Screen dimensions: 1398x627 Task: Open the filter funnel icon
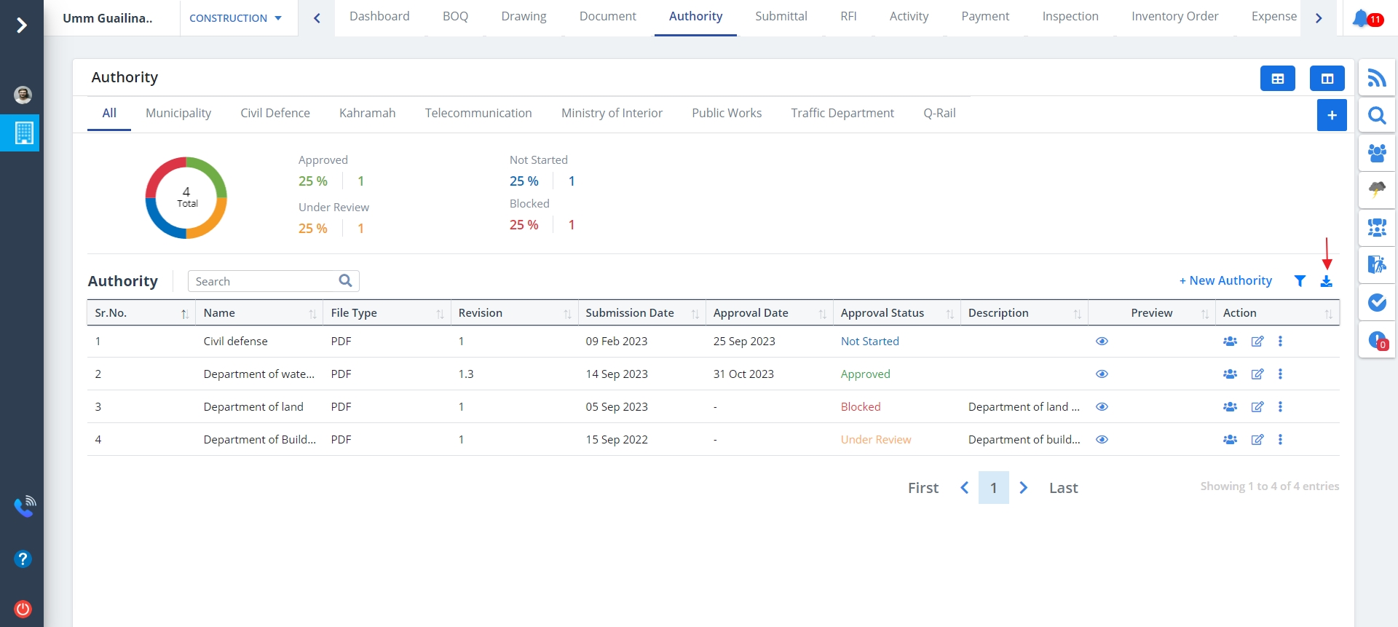point(1300,281)
